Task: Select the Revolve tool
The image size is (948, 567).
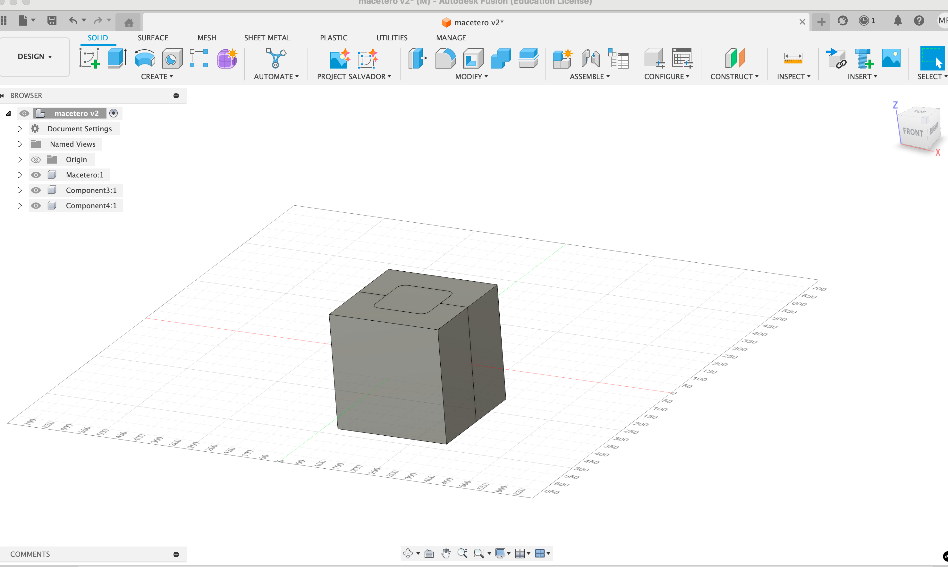Action: [x=145, y=58]
